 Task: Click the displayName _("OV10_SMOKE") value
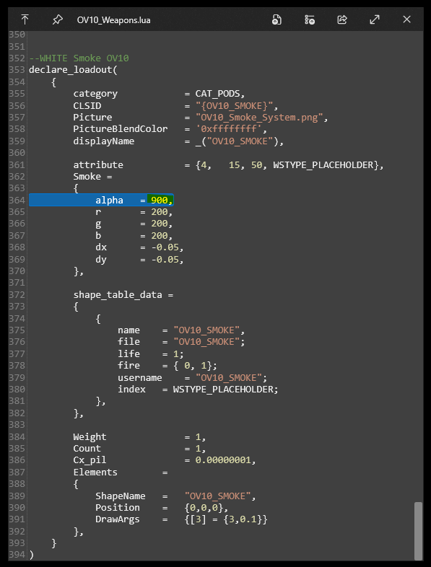point(239,141)
